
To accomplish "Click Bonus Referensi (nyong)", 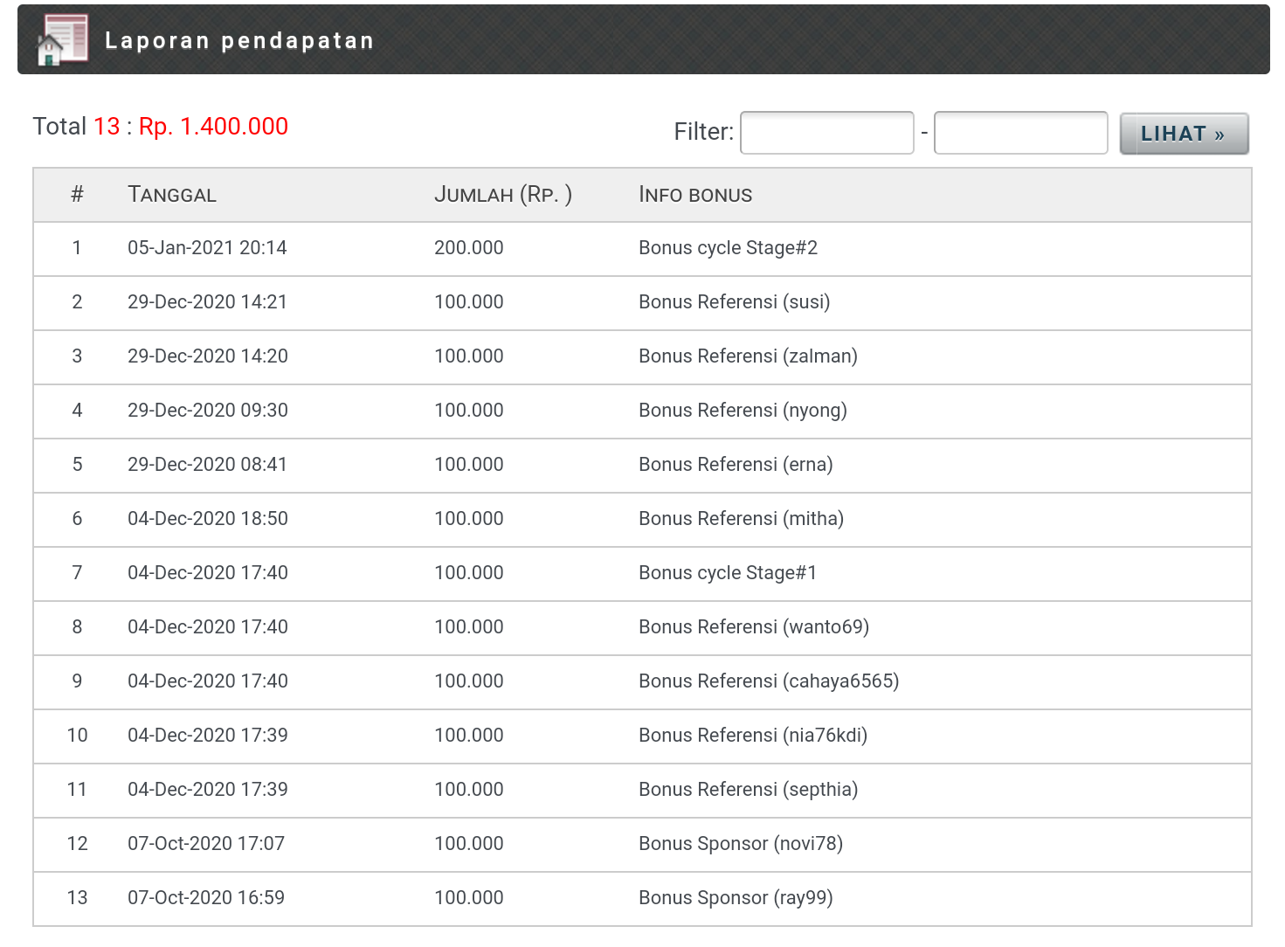I will point(743,411).
